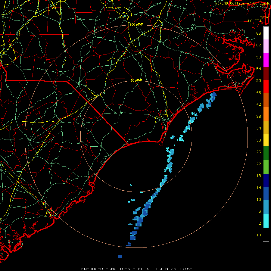Click the '54' scale label
271x271 pixels.
point(259,69)
